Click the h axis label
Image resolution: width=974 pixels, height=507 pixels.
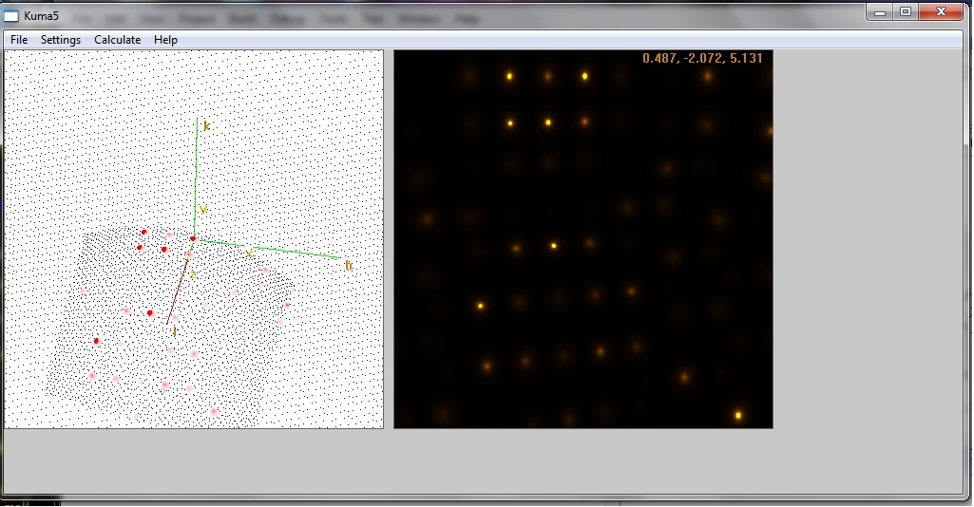coord(349,266)
